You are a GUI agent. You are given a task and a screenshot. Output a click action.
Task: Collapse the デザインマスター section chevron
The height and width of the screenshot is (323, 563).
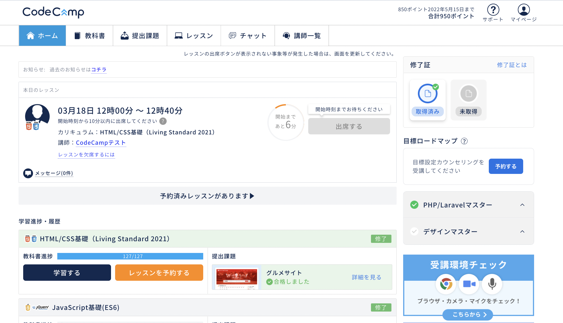pos(522,231)
